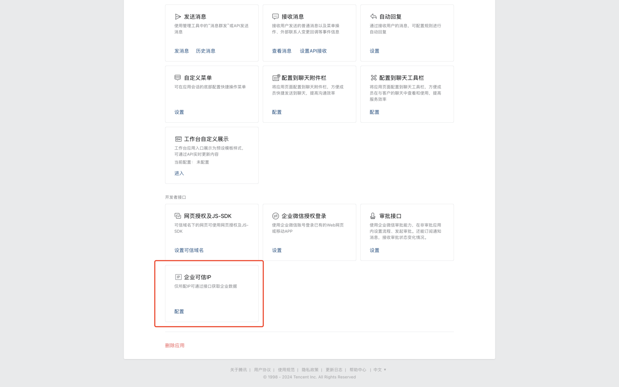
Task: Click 设置可信域名 link
Action: click(189, 250)
